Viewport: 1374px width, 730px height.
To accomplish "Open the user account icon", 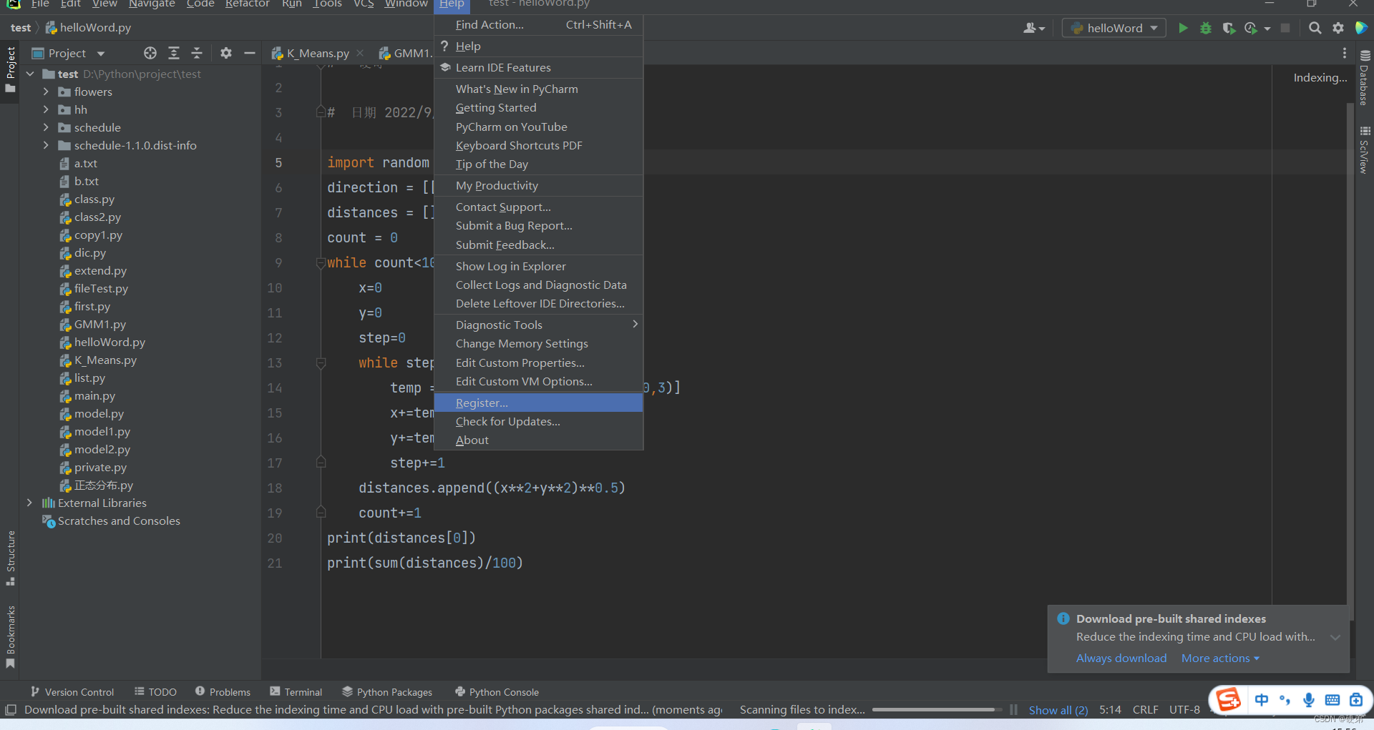I will coord(1034,28).
